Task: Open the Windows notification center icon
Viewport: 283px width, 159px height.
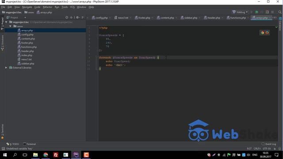Action: pyautogui.click(x=276, y=155)
